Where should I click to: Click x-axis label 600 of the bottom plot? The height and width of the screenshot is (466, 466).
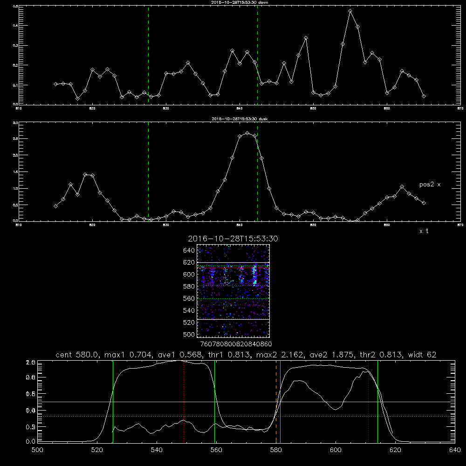pyautogui.click(x=336, y=450)
